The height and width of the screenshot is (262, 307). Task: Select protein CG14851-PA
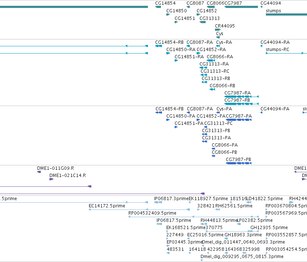pyautogui.click(x=189, y=123)
